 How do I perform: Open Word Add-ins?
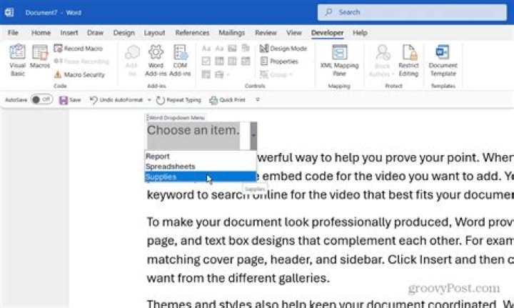pyautogui.click(x=156, y=60)
